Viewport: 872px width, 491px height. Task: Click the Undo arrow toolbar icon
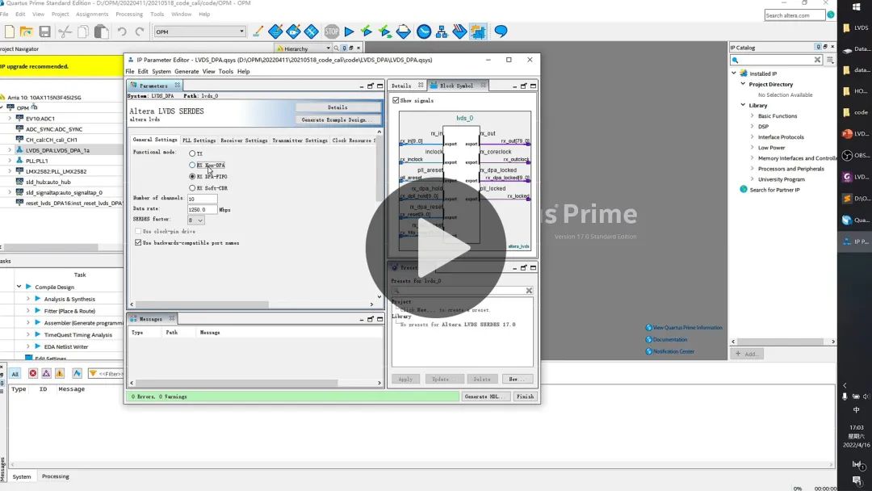click(x=122, y=31)
